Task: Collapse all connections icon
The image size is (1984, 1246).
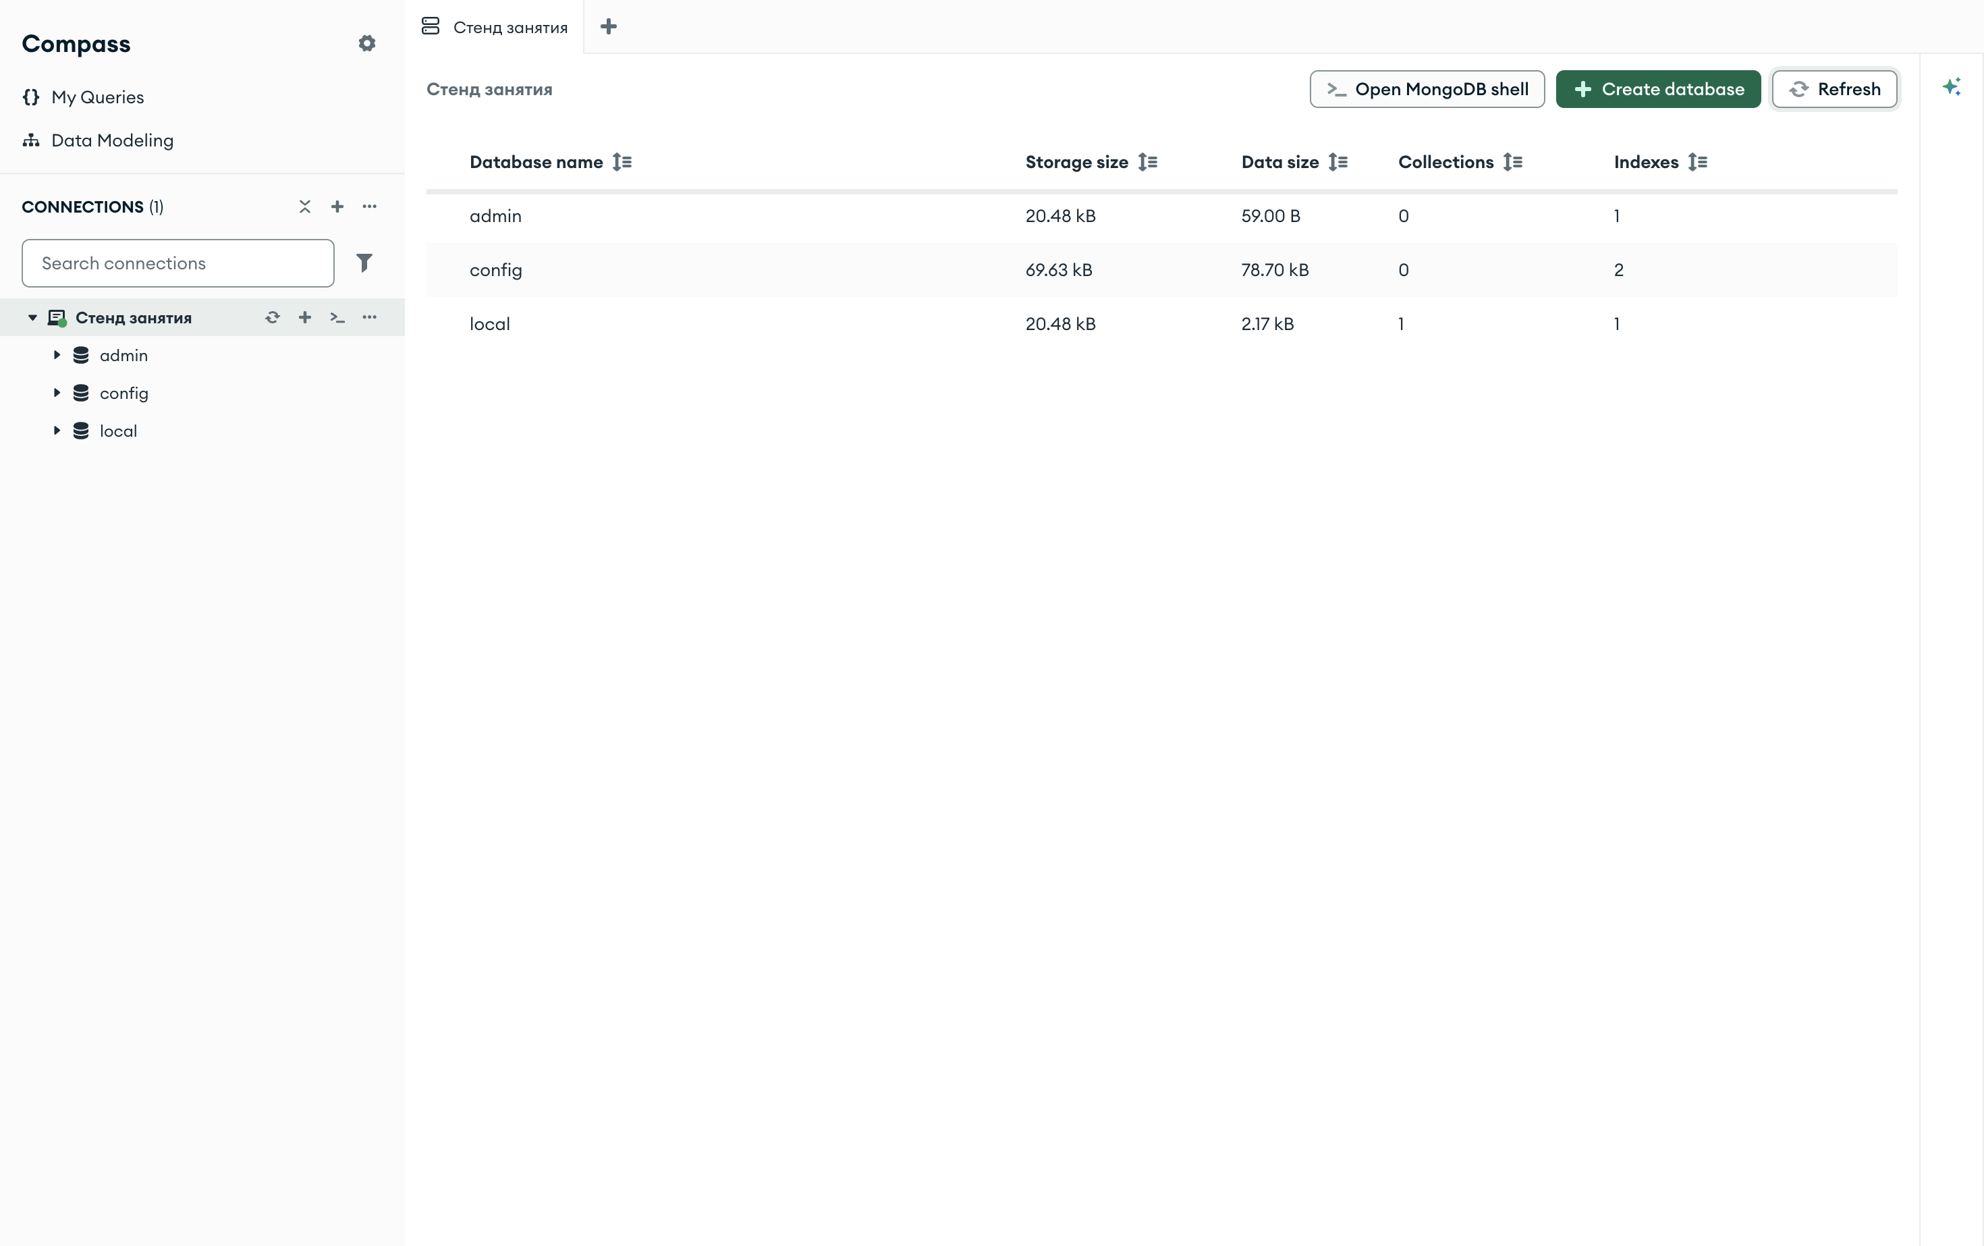Action: 305,206
